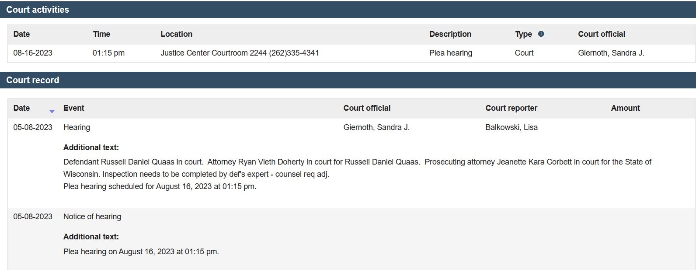The width and height of the screenshot is (696, 270).
Task: Select the 08-16-2023 Plea hearing row
Action: (351, 53)
